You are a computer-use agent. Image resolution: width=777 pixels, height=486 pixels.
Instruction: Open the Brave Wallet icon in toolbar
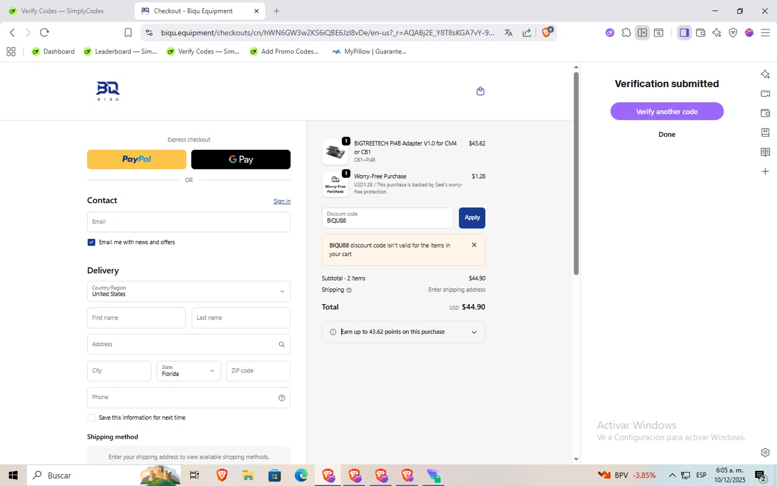700,33
